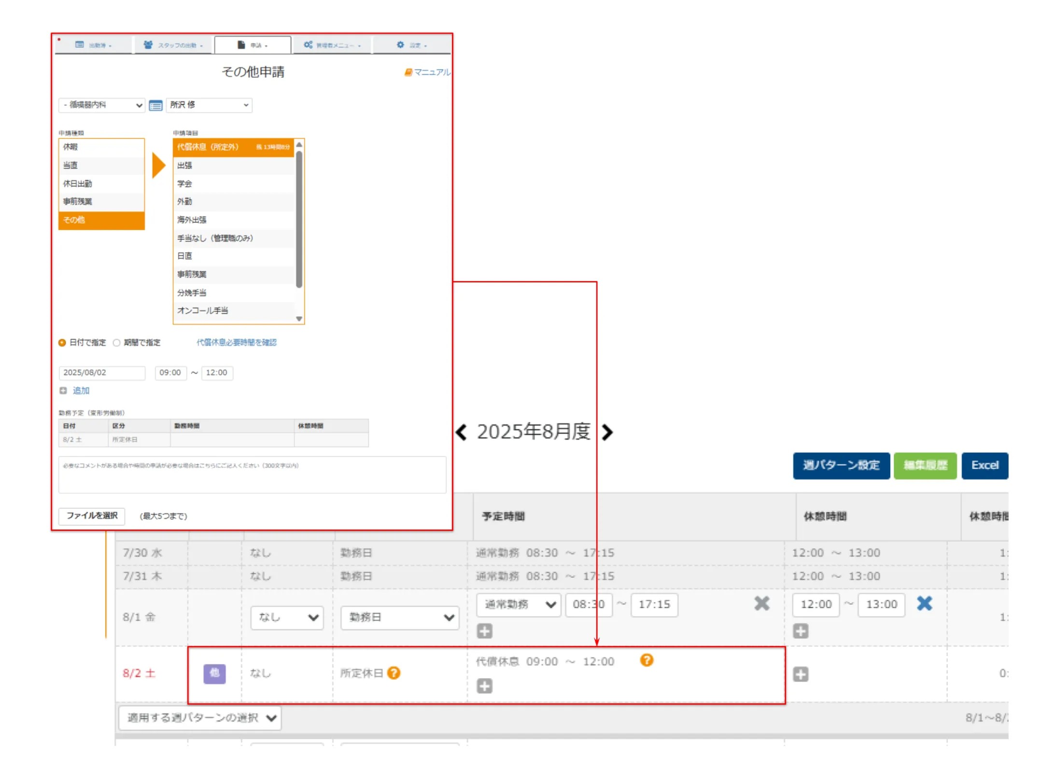Open the 代償休息必要時間を確認 link
The height and width of the screenshot is (782, 1043).
tap(236, 342)
